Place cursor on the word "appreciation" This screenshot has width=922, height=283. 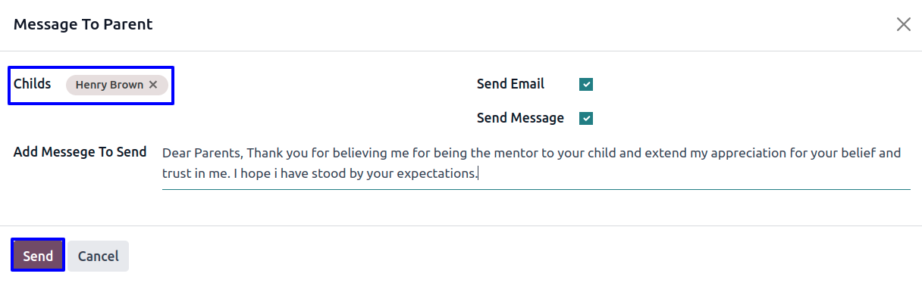pyautogui.click(x=727, y=153)
